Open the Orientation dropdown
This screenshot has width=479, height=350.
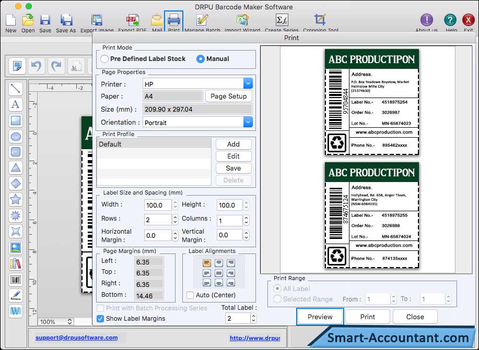tap(248, 122)
